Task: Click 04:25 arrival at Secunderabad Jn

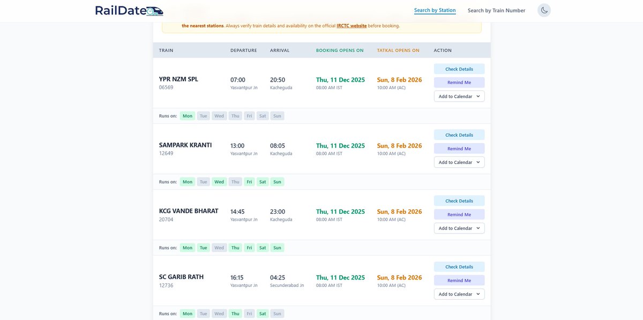Action: 278,278
